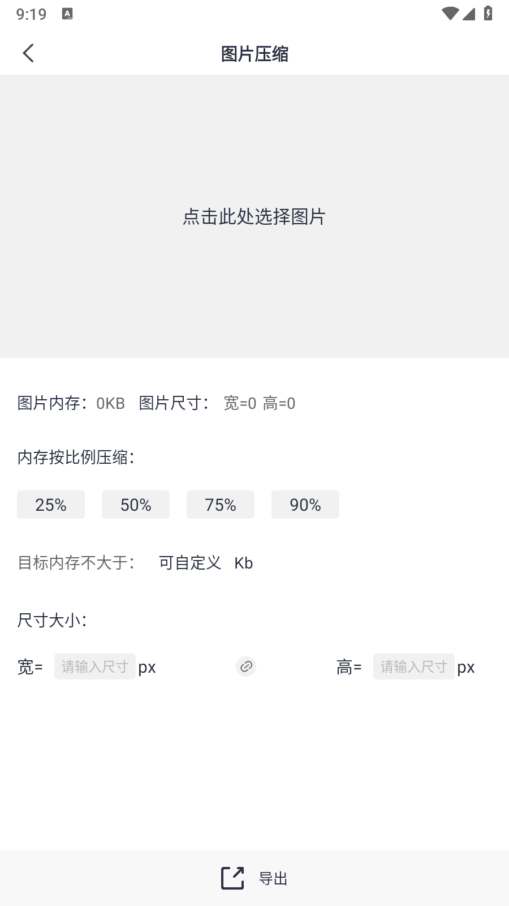Tap 可自定义 to customize target memory size
This screenshot has width=509, height=906.
click(190, 563)
